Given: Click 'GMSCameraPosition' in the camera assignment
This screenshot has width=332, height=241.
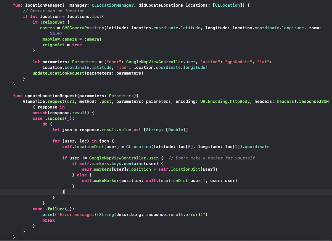Looking at the screenshot, I should point(83,28).
